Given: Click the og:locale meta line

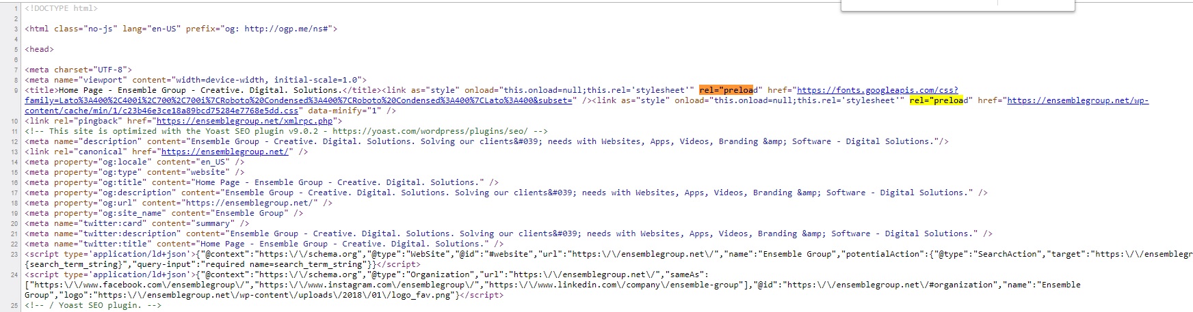Looking at the screenshot, I should tap(134, 162).
